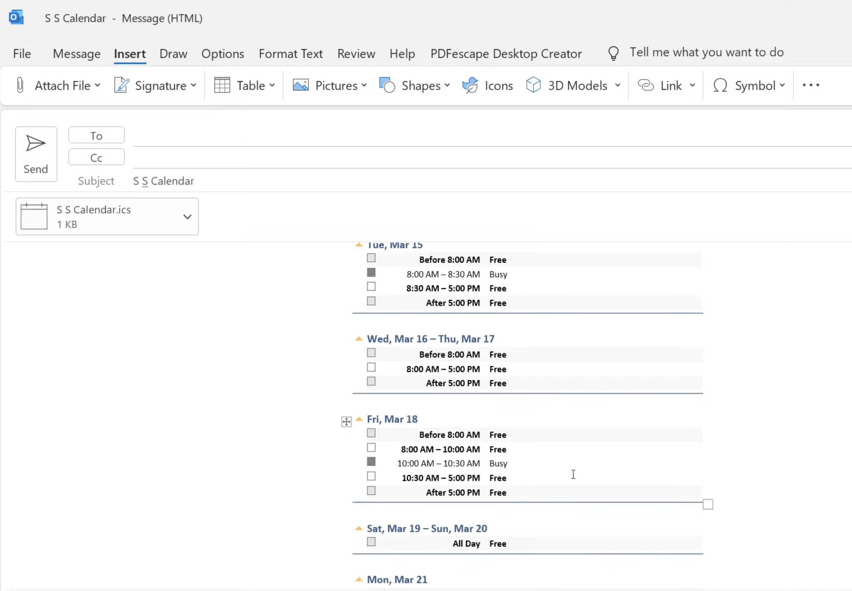Open the Help tab
Screen dimensions: 852x591
pyautogui.click(x=402, y=53)
